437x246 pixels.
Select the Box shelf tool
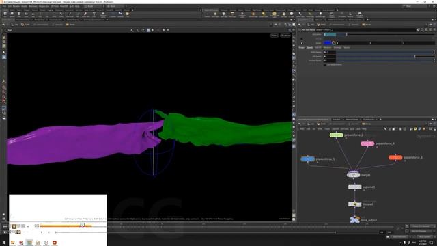click(5, 14)
